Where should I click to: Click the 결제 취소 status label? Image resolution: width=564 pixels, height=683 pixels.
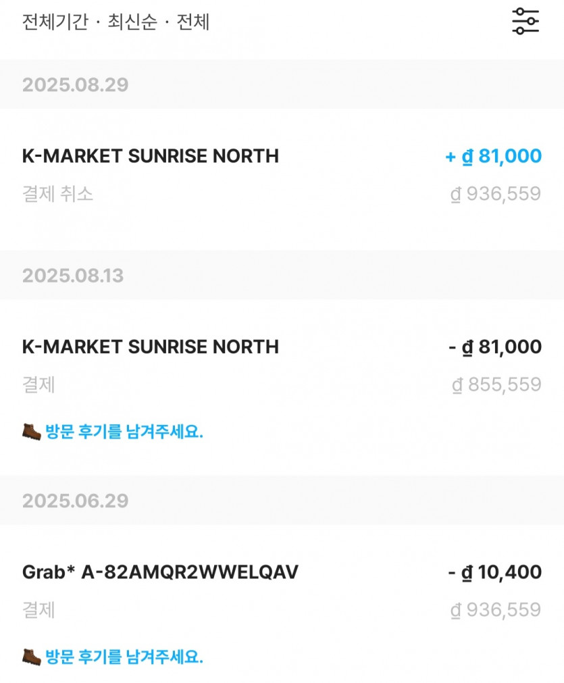(x=57, y=195)
